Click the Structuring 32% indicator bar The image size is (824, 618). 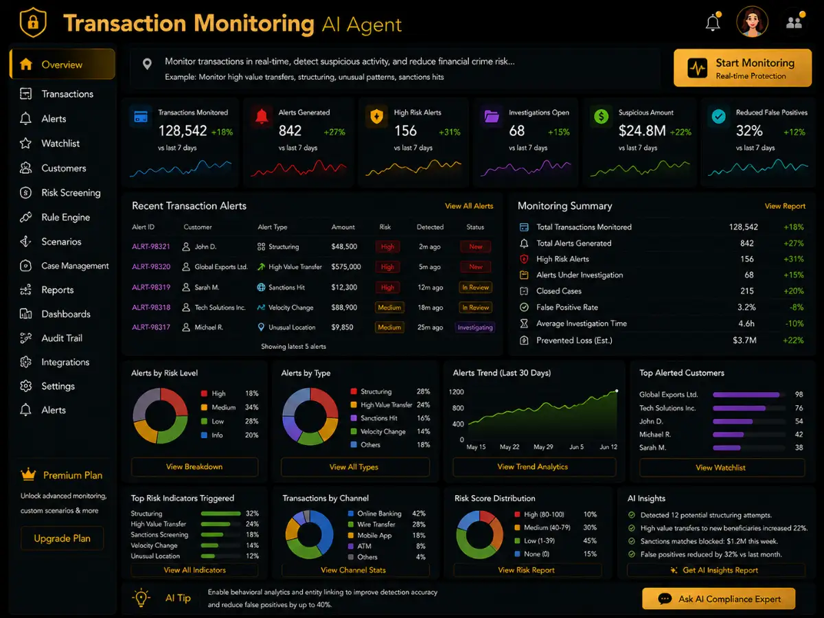click(x=220, y=514)
